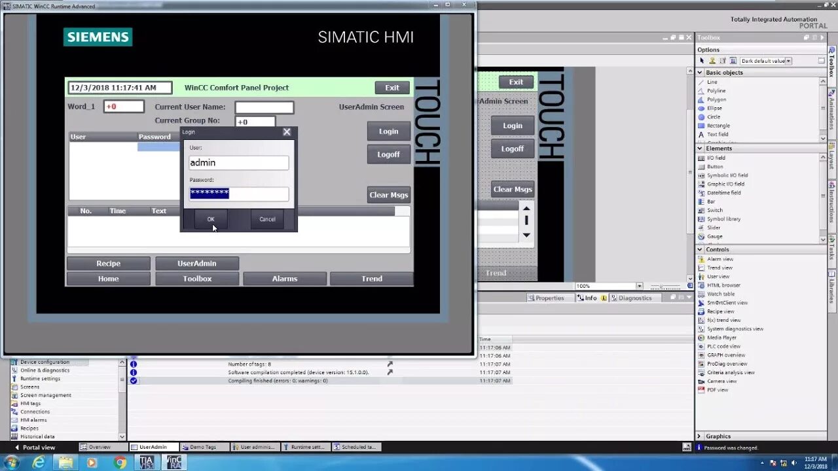The width and height of the screenshot is (838, 471).
Task: Switch to the Info tab
Action: tap(591, 298)
